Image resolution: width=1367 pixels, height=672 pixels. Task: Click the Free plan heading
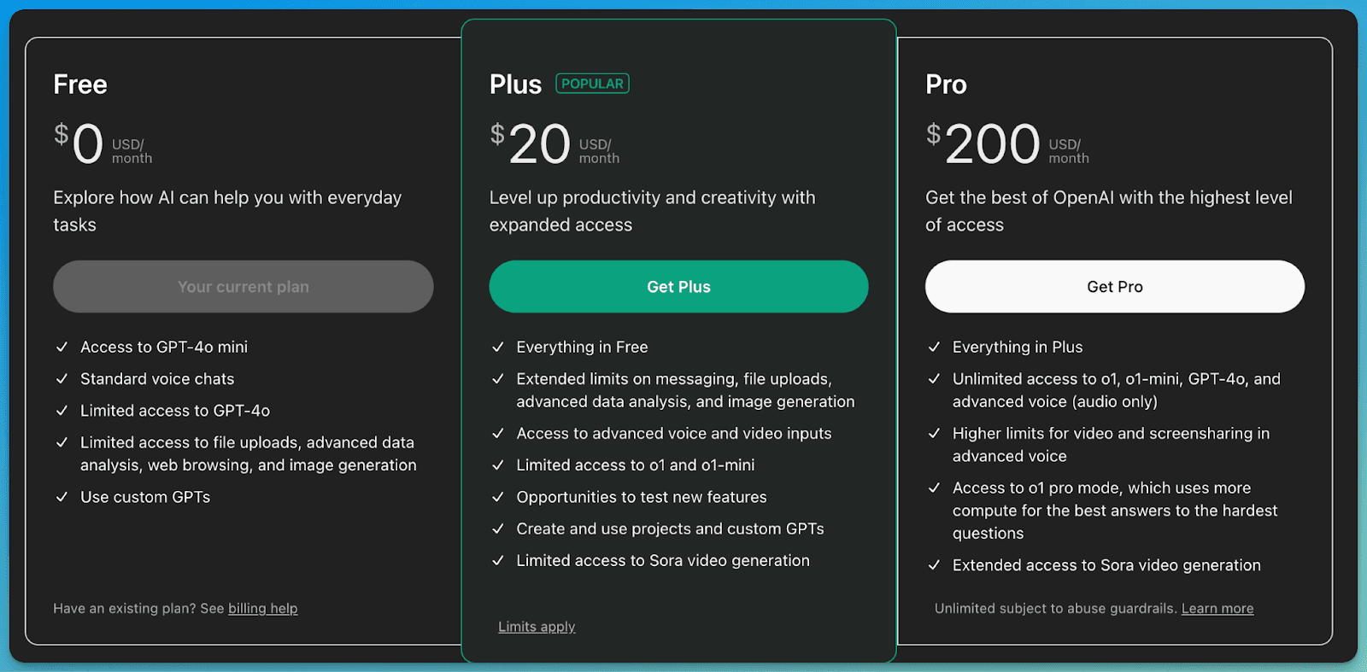point(79,84)
